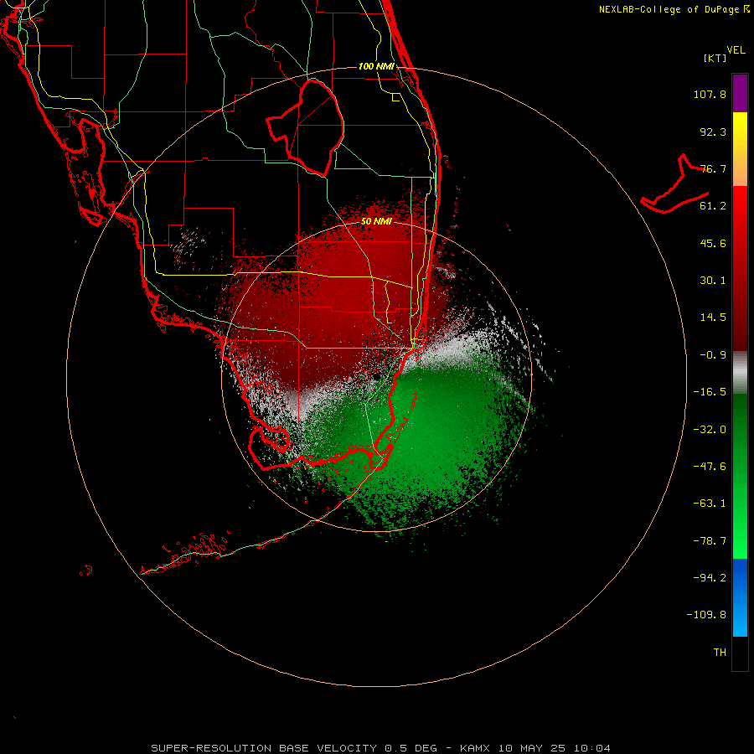This screenshot has width=754, height=754.
Task: Click the 100 NMI range ring label
Action: coord(376,66)
